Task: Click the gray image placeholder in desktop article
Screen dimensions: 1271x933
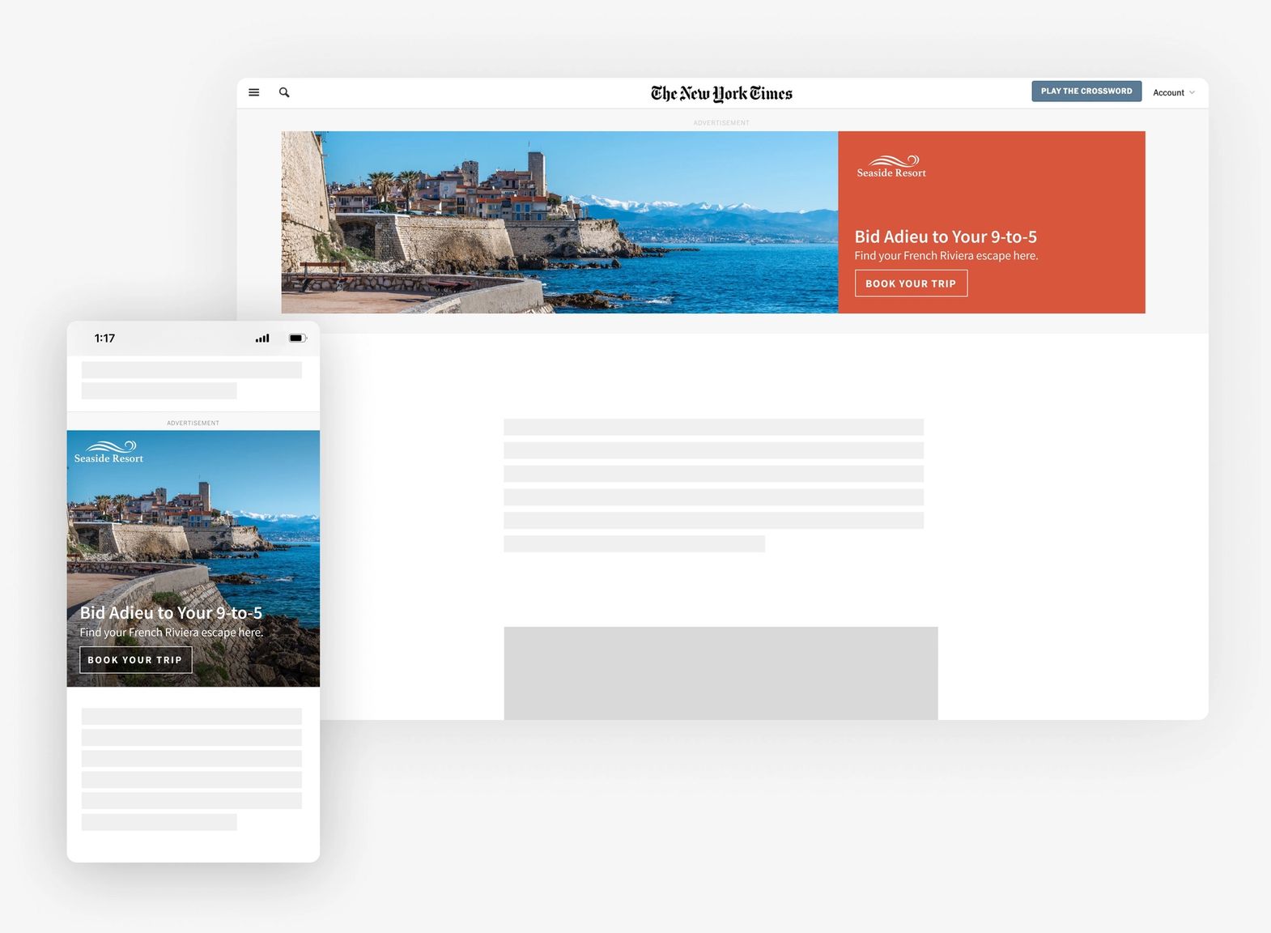Action: (x=721, y=673)
